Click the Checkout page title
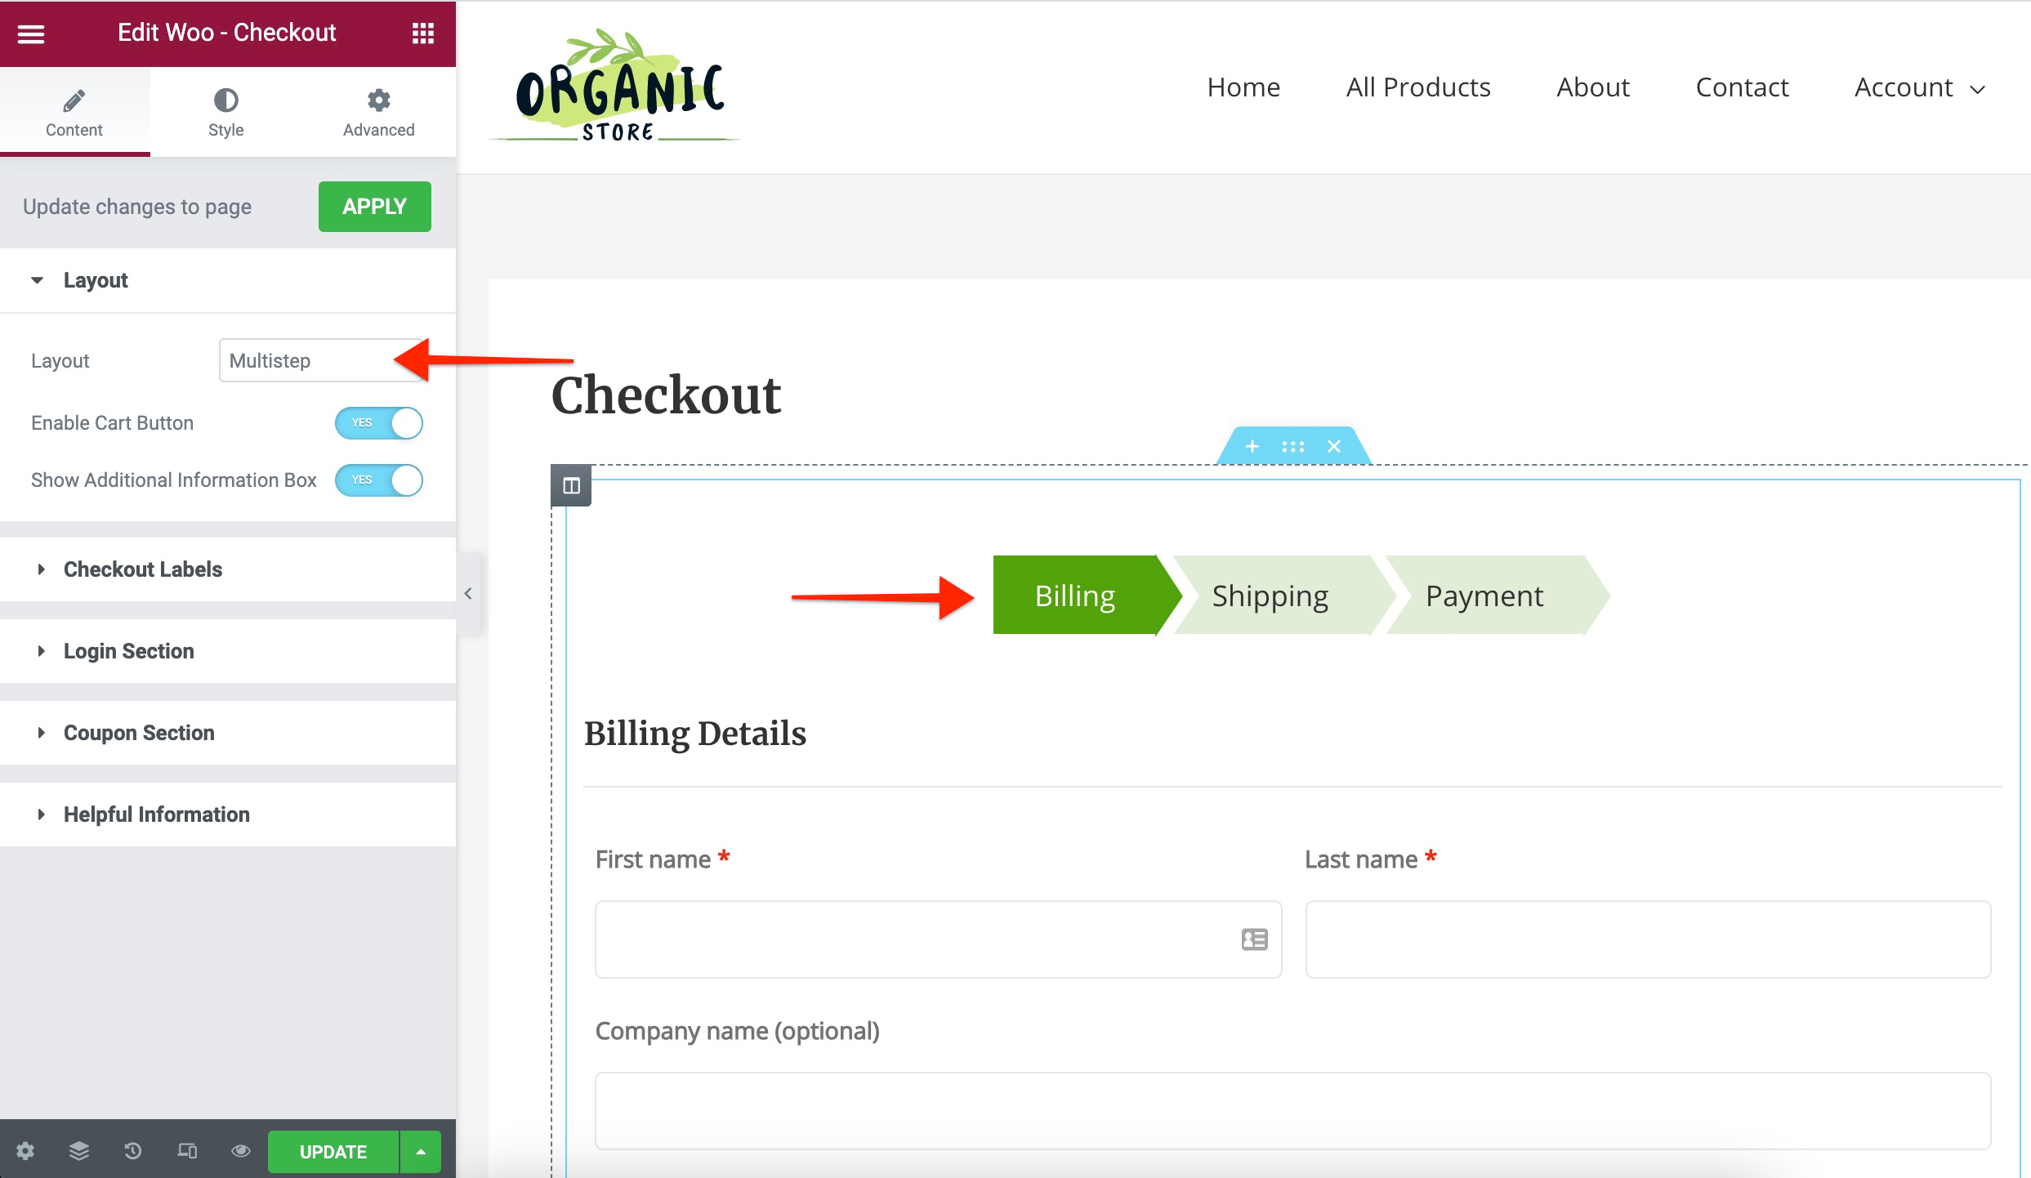Screen dimensions: 2031x1178 (666, 395)
